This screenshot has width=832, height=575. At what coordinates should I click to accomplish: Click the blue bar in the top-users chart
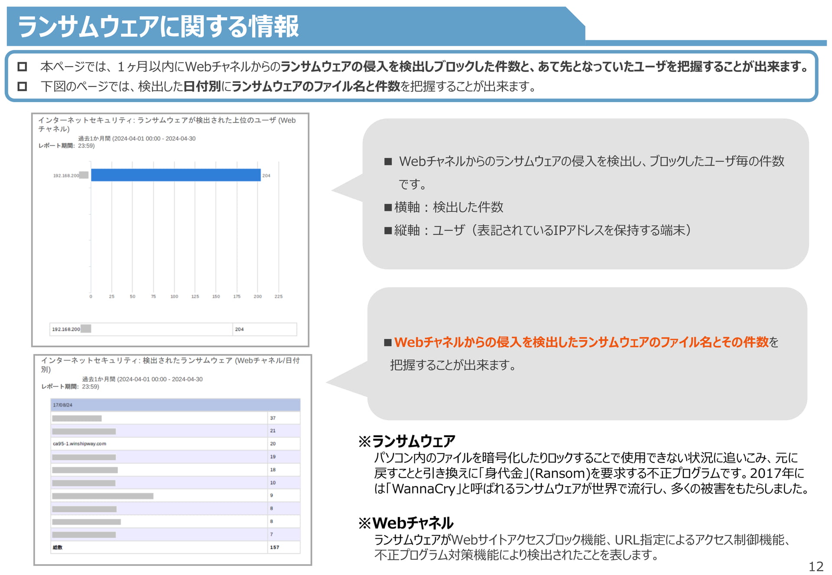(176, 175)
